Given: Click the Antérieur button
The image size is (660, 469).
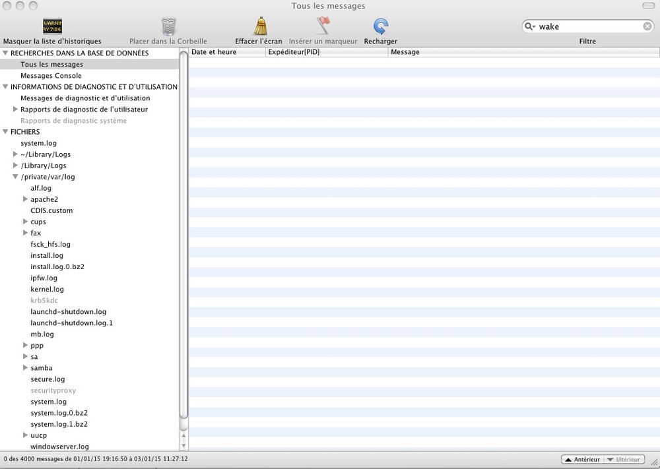Looking at the screenshot, I should coord(581,459).
